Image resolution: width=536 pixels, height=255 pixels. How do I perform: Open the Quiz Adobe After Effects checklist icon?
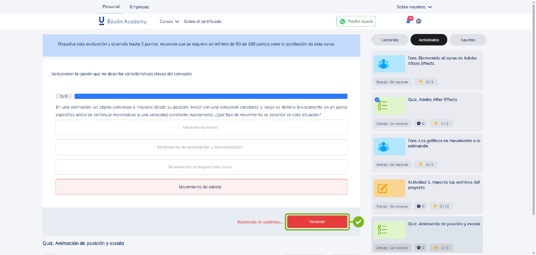point(389,105)
